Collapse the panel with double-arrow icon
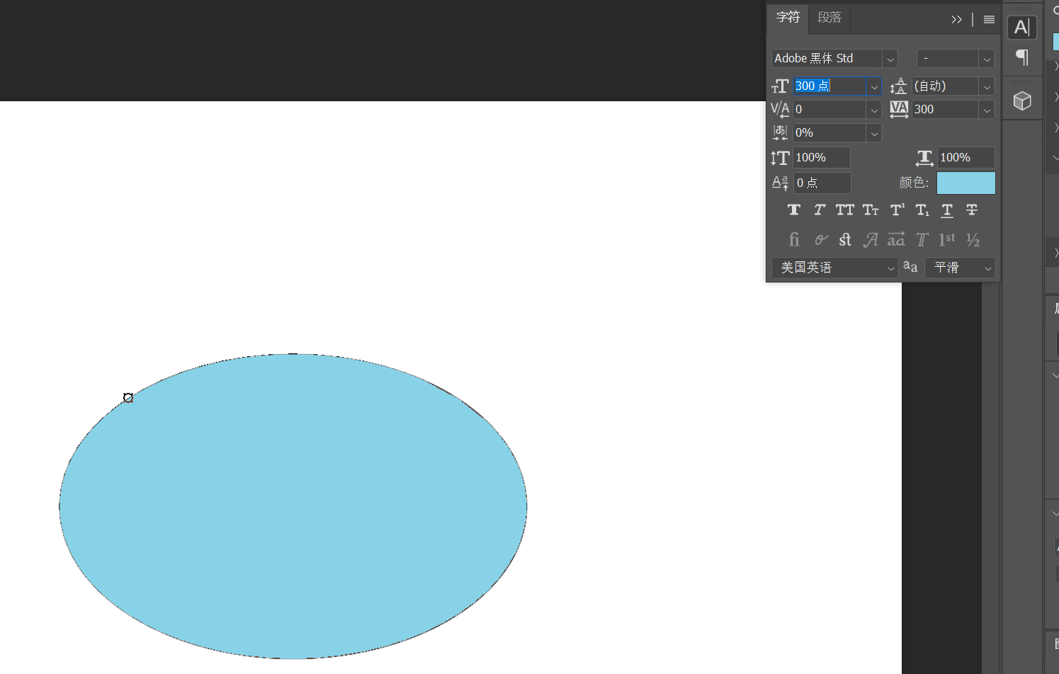The width and height of the screenshot is (1059, 674). click(x=956, y=20)
